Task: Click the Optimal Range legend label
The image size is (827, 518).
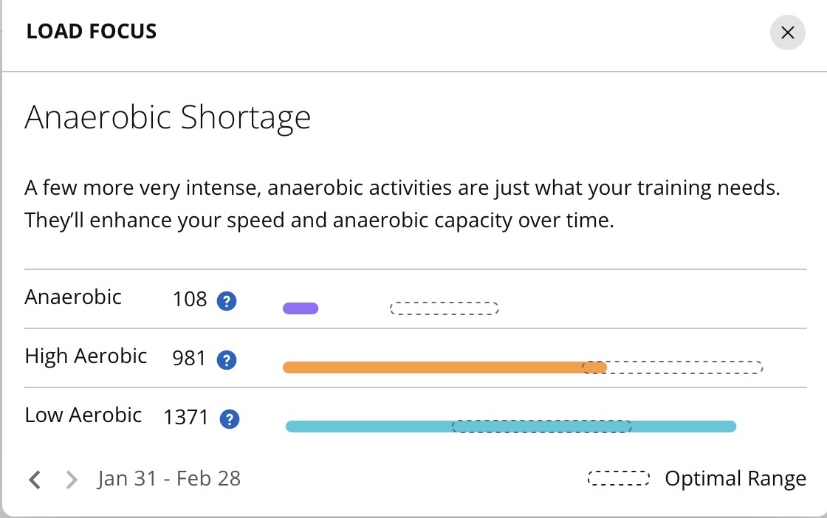Action: click(x=735, y=479)
